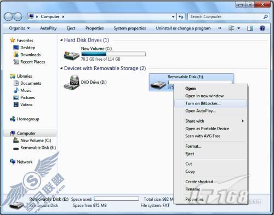The height and width of the screenshot is (215, 274).
Task: Select the DVD Drive (D:) icon
Action: 72,82
